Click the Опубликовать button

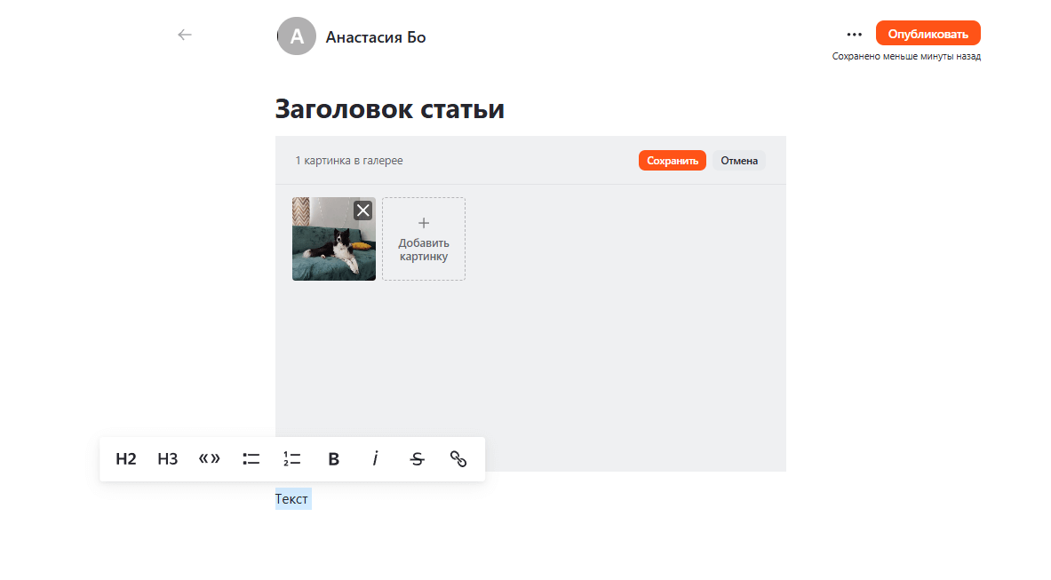928,34
